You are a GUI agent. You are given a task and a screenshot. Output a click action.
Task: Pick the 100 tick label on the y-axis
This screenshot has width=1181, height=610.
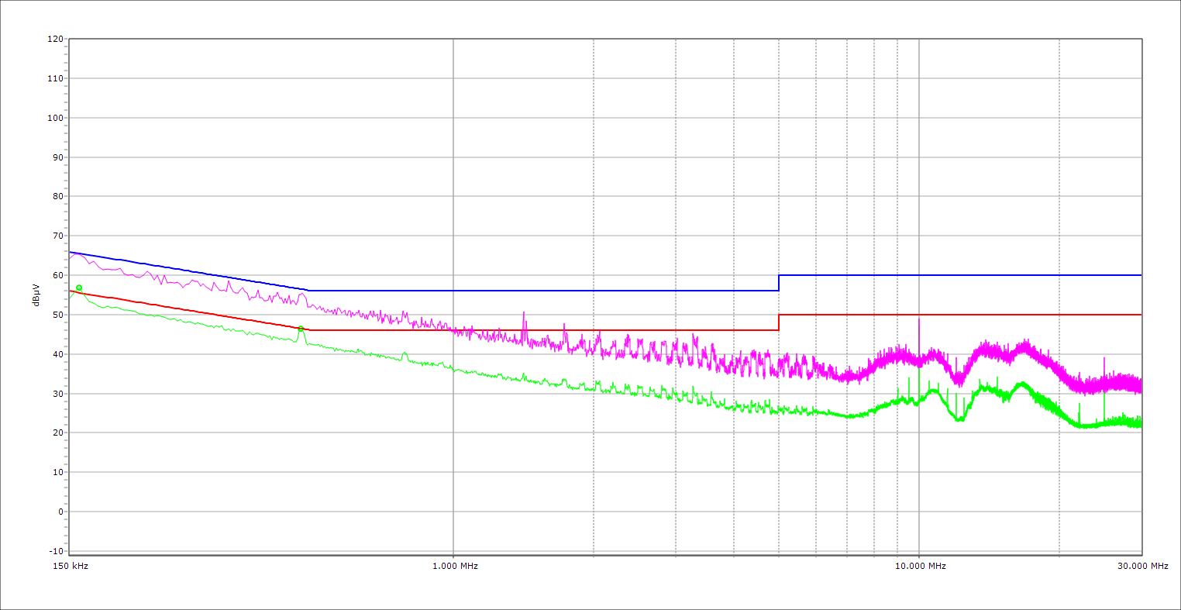click(55, 118)
